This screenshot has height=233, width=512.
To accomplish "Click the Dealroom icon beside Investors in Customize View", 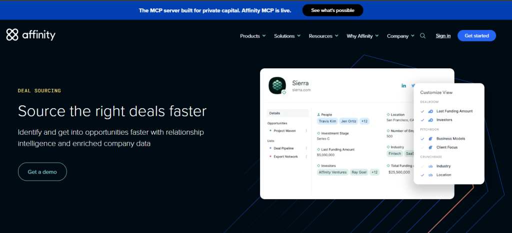I will [x=430, y=120].
